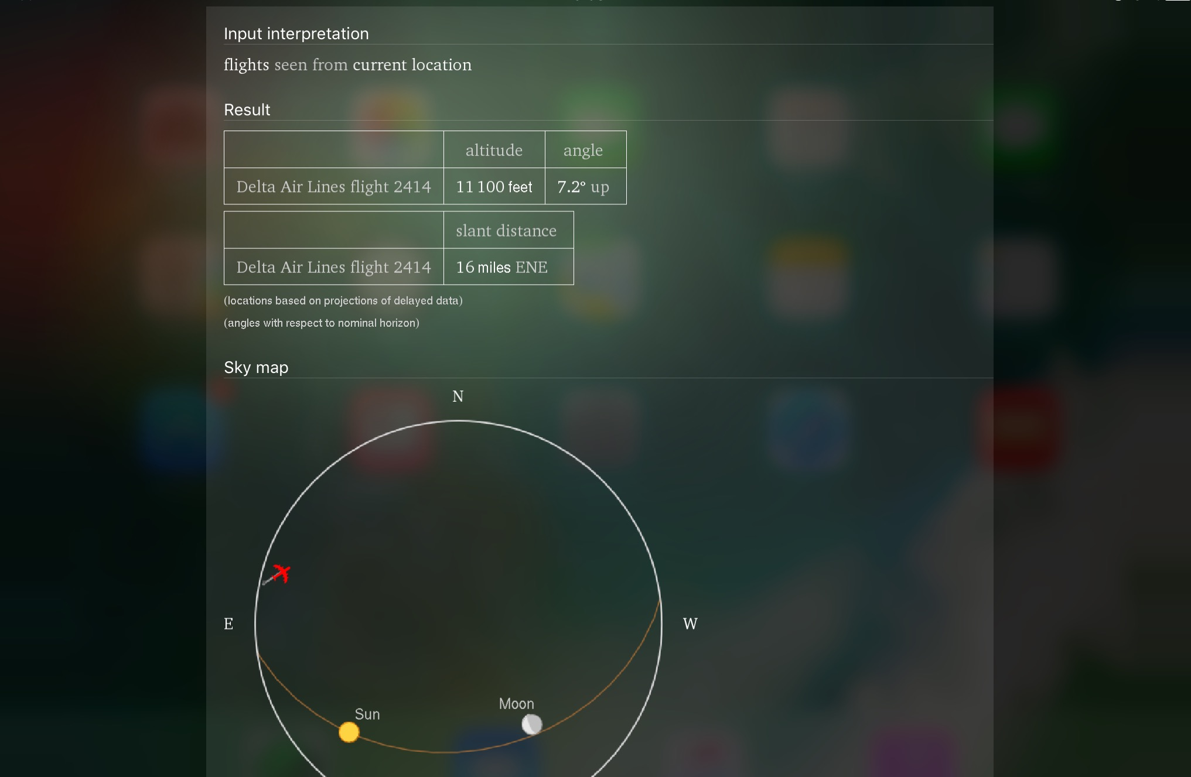Screen dimensions: 1191x777
Task: Click the N compass label
Action: point(458,396)
